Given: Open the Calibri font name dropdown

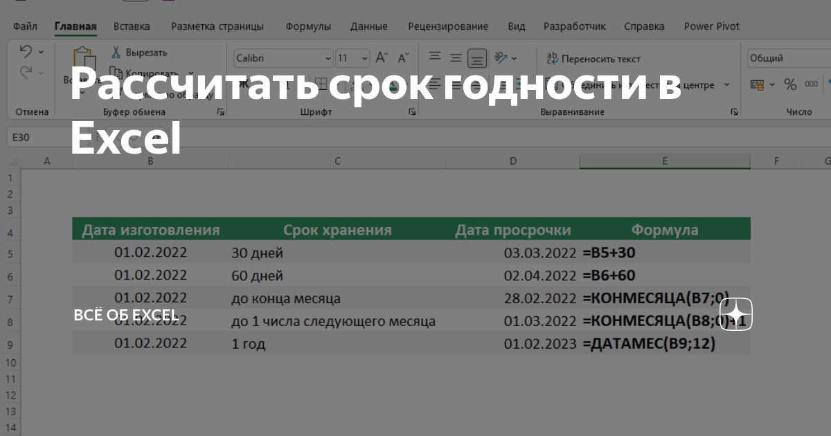Looking at the screenshot, I should pyautogui.click(x=328, y=59).
